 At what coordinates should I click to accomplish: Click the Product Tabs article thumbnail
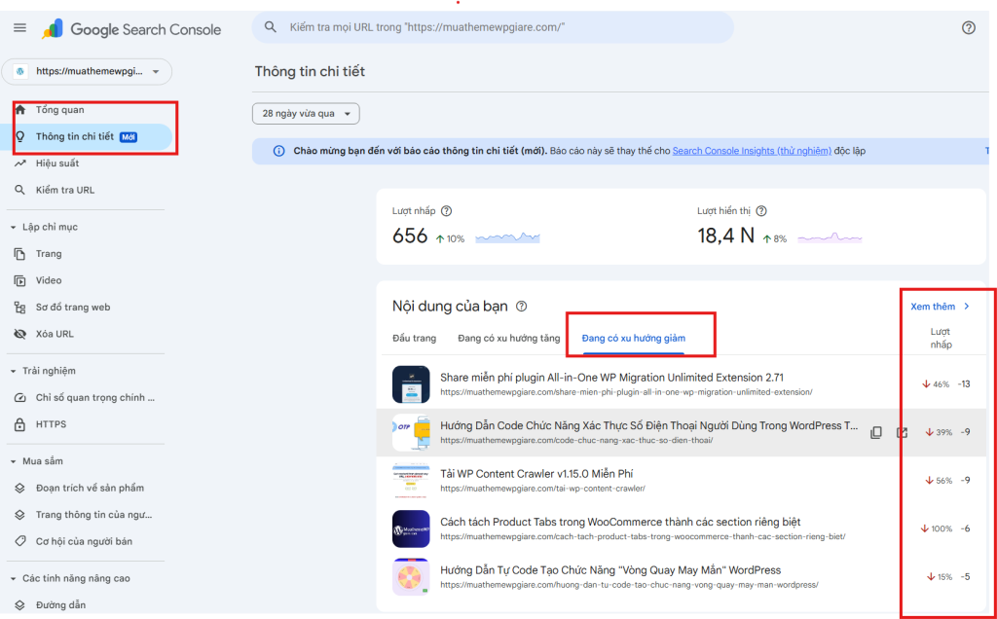coord(411,528)
